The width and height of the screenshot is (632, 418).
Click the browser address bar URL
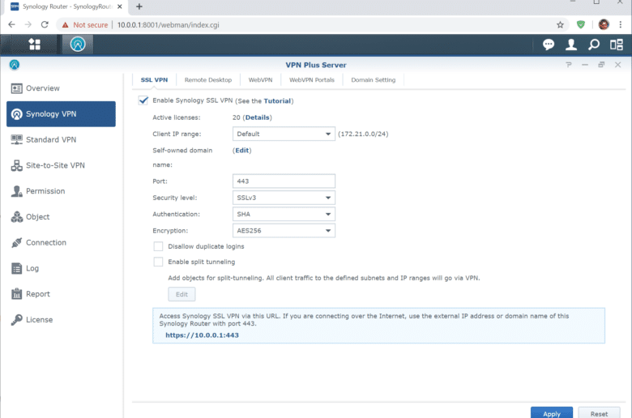[168, 25]
